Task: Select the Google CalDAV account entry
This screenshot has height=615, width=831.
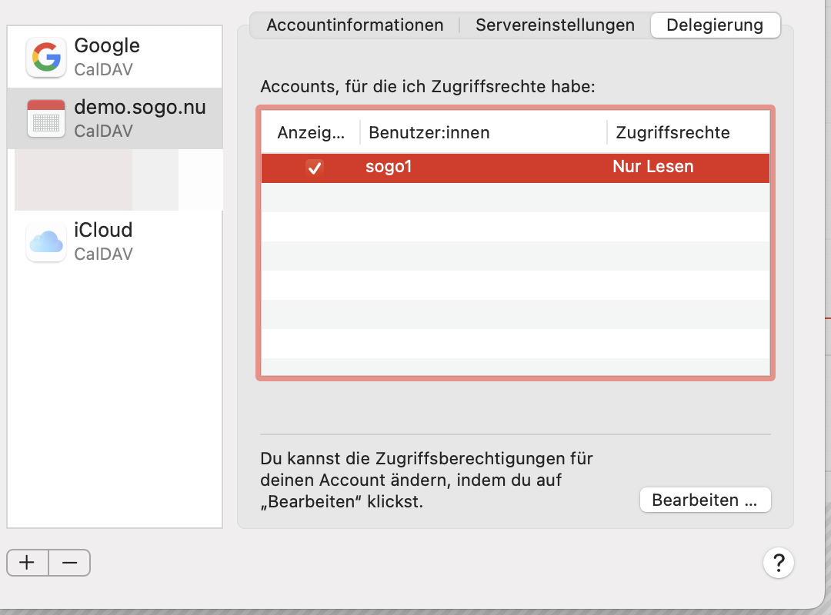Action: point(115,57)
